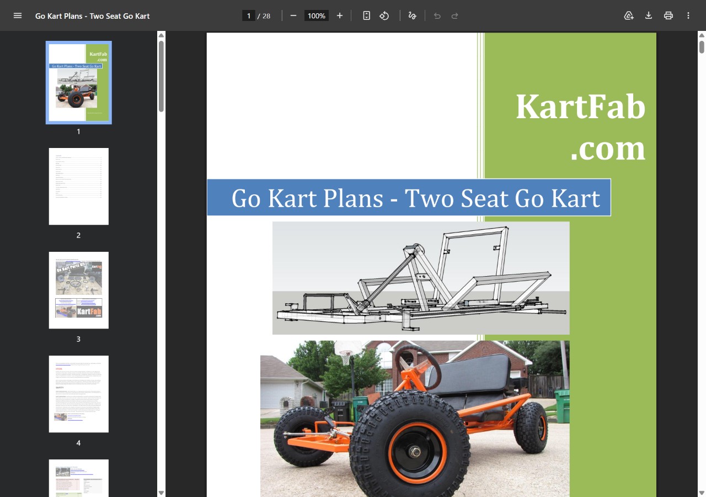Click the orange go kart photo
This screenshot has width=706, height=497.
(x=415, y=419)
